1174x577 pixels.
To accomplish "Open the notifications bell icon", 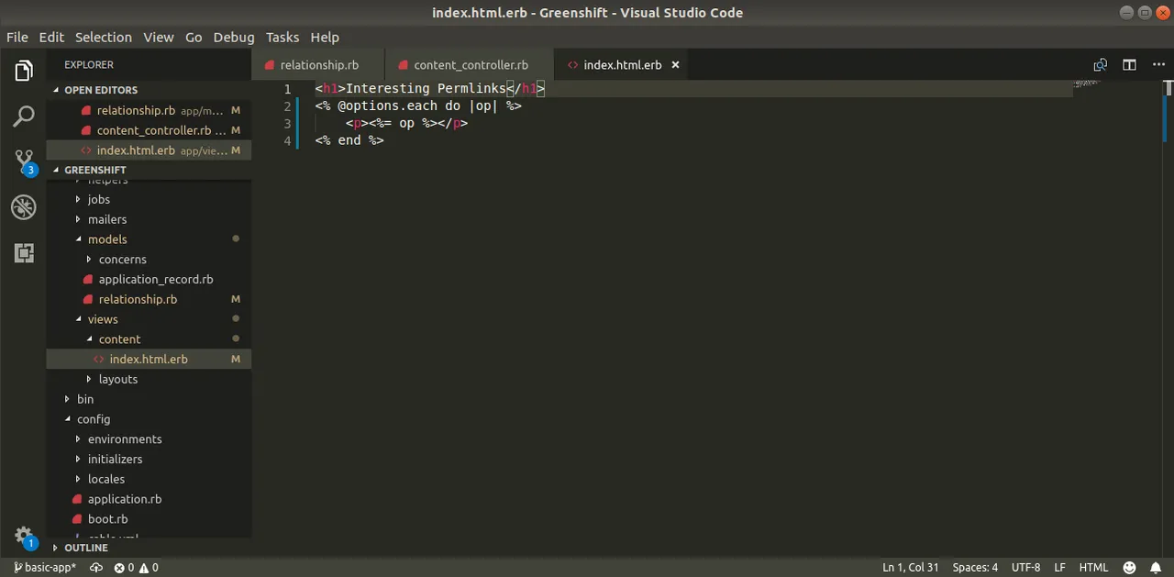I will [1155, 568].
